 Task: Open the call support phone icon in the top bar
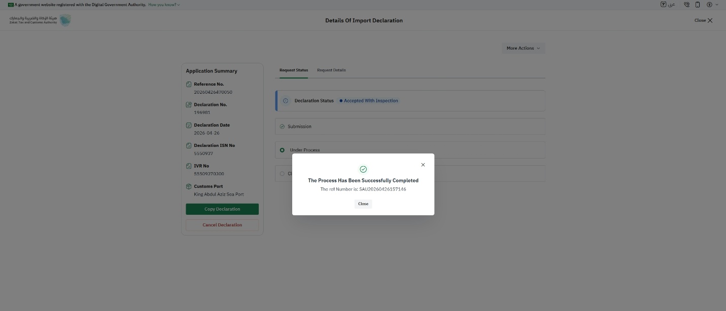[686, 5]
